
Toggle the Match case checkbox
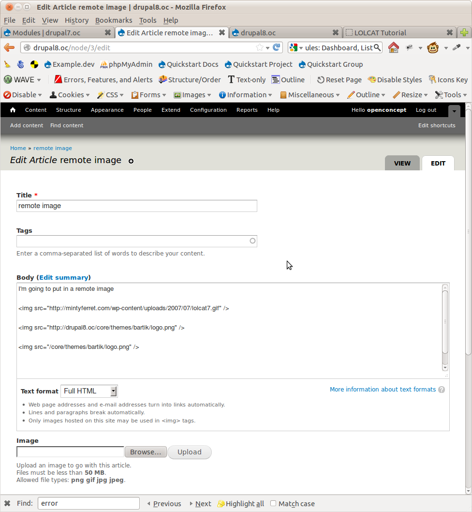click(273, 503)
